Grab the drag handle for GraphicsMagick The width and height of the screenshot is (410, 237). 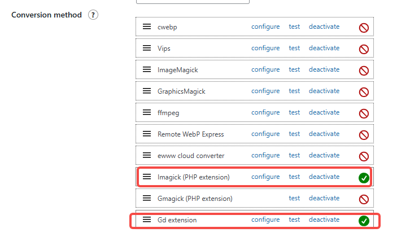point(147,91)
